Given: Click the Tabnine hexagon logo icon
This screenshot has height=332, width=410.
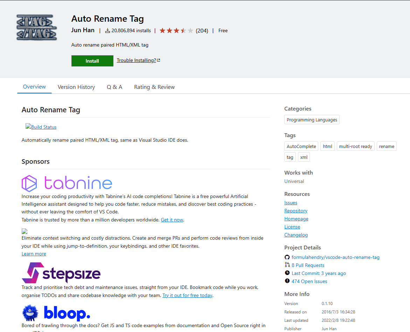Looking at the screenshot, I should pos(29,183).
